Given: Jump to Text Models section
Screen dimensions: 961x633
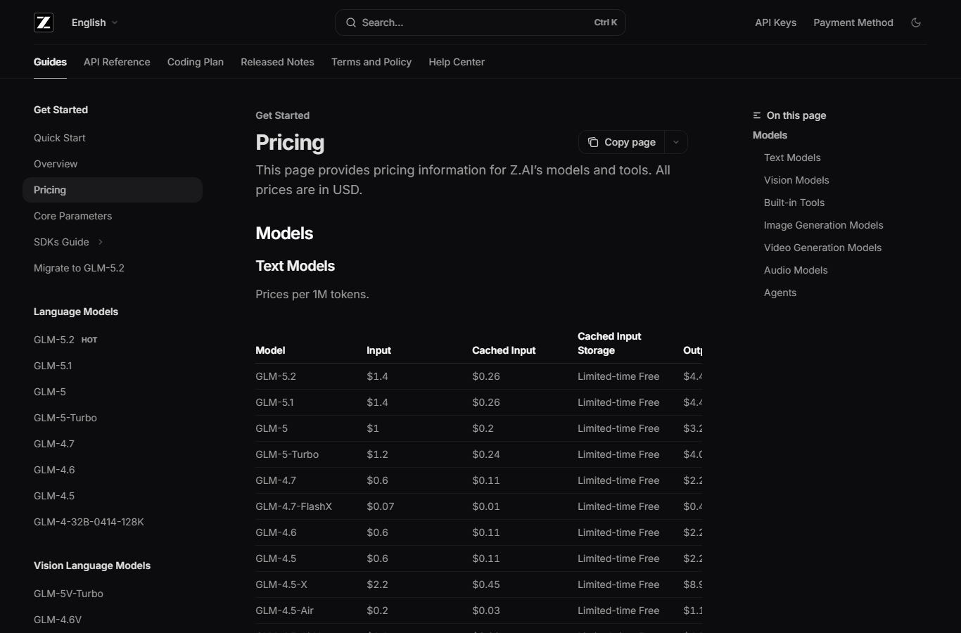Looking at the screenshot, I should [792, 158].
